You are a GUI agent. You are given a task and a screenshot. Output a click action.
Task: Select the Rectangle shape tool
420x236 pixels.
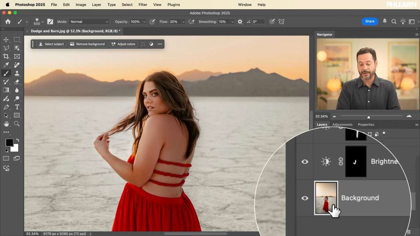pos(17,115)
